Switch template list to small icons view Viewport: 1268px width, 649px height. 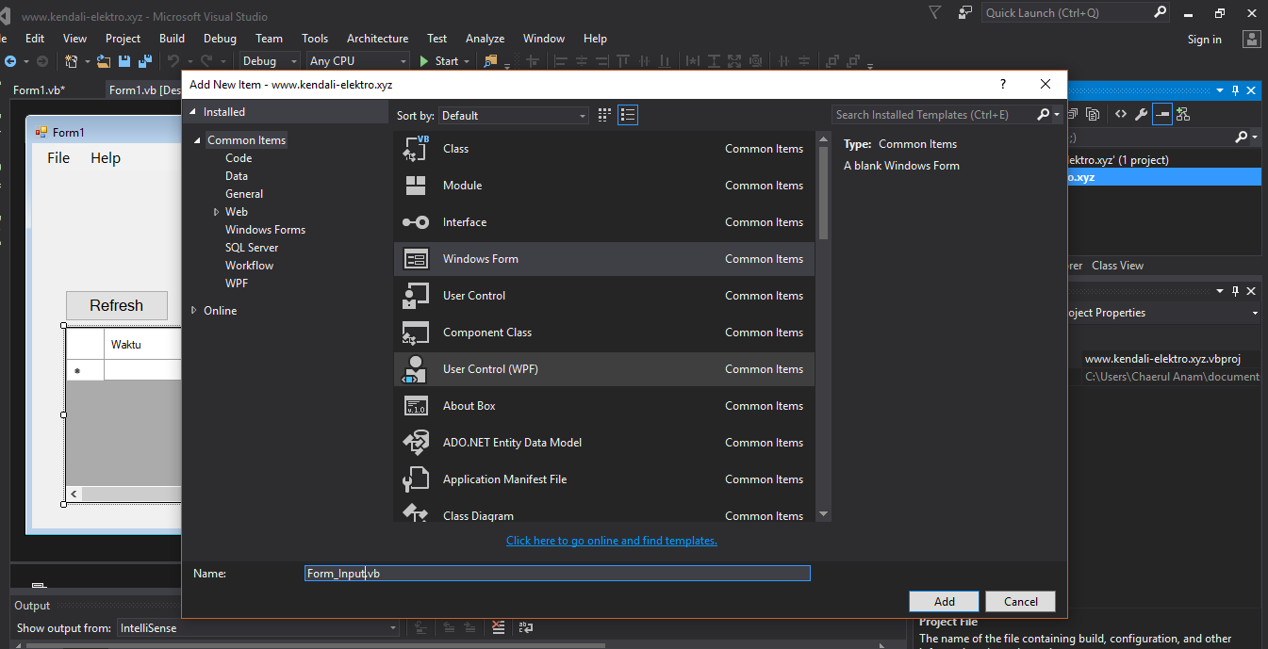(606, 115)
